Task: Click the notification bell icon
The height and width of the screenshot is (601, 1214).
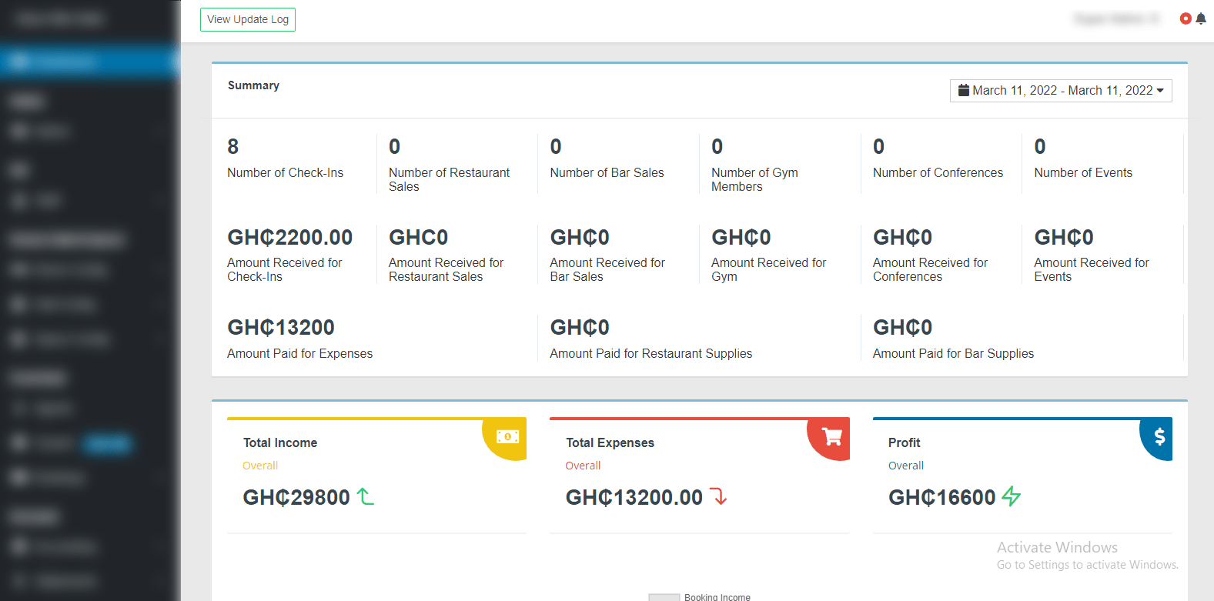Action: 1201,18
